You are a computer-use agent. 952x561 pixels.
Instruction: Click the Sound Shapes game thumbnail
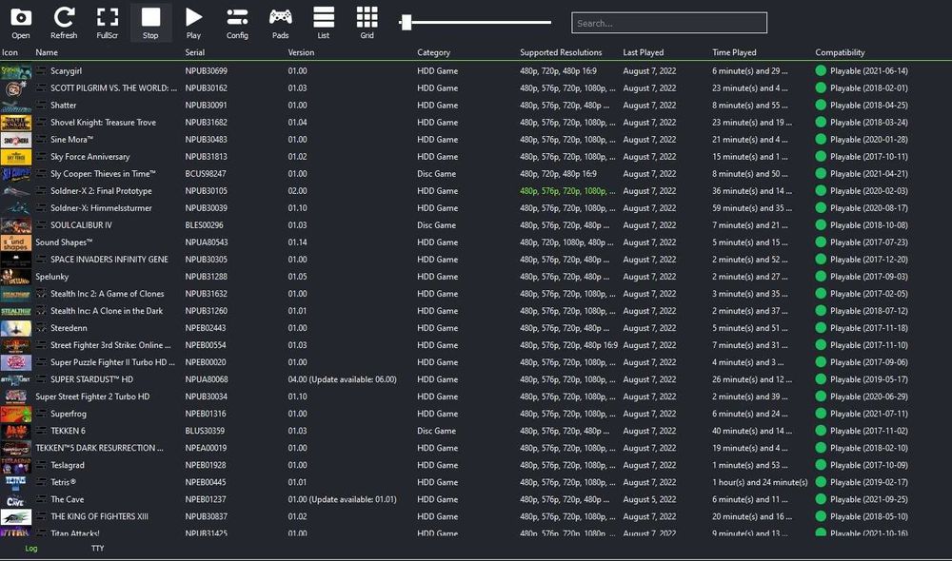tap(16, 242)
